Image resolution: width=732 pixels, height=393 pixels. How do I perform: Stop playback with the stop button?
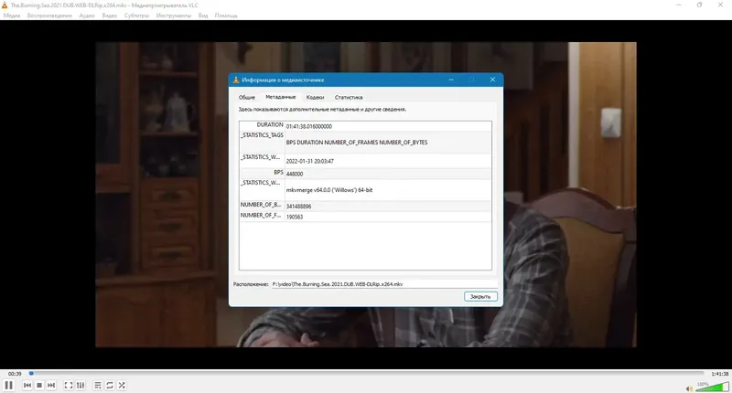(x=39, y=385)
